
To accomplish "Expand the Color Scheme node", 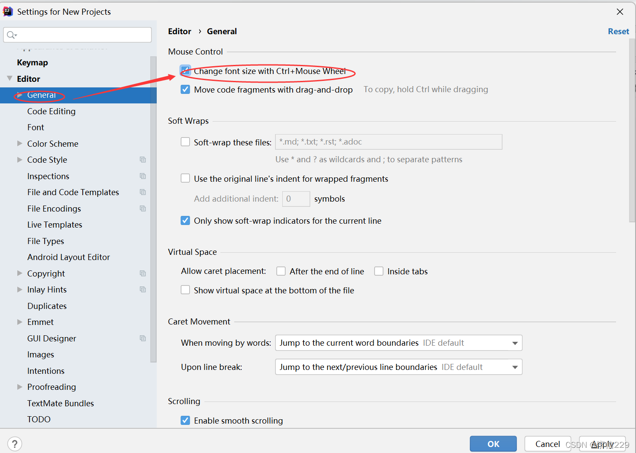I will (x=19, y=143).
